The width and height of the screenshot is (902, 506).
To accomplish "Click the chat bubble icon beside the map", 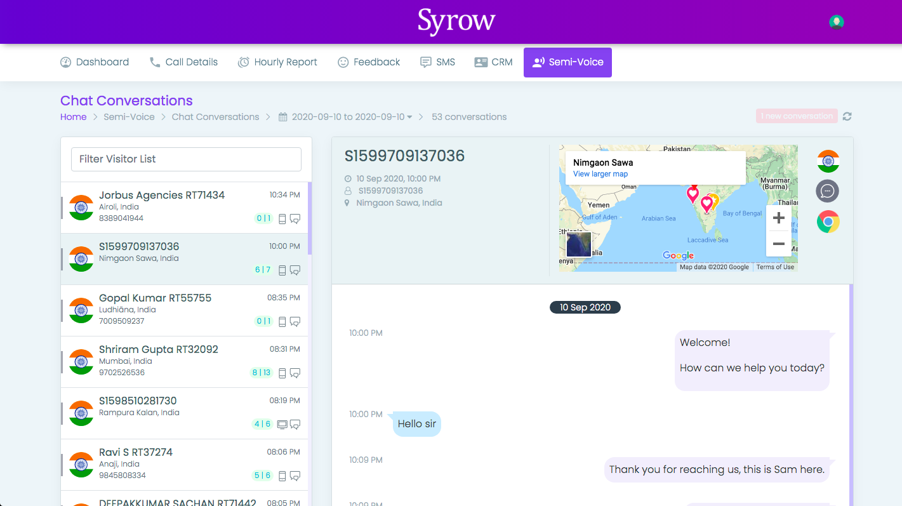I will click(x=828, y=191).
